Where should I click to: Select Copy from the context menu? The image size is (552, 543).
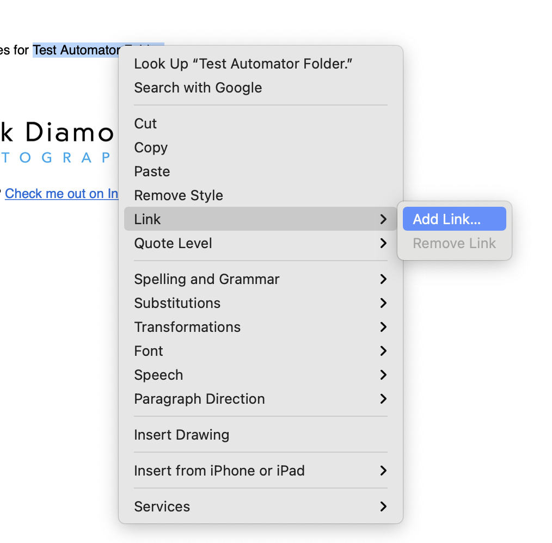[151, 147]
